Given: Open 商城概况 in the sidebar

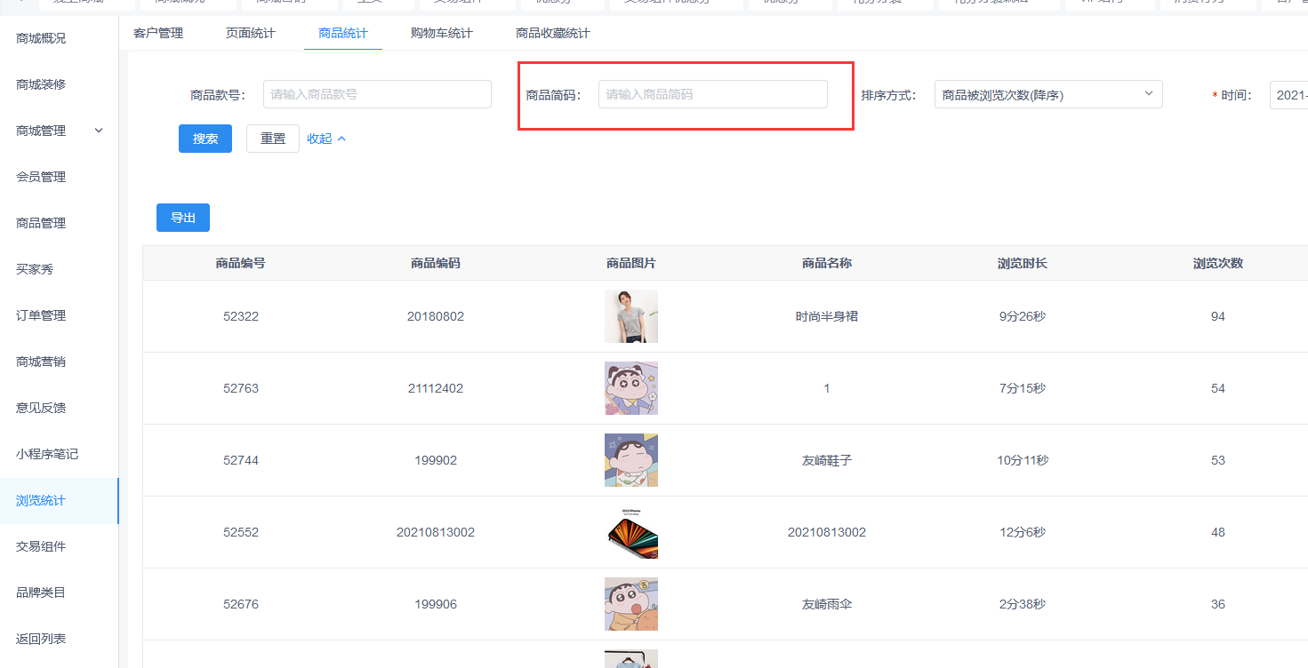Looking at the screenshot, I should tap(41, 38).
